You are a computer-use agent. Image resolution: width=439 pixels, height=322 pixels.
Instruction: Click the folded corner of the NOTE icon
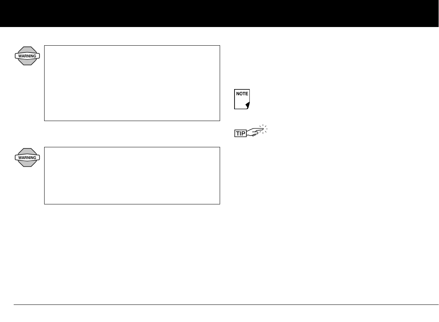pos(248,105)
